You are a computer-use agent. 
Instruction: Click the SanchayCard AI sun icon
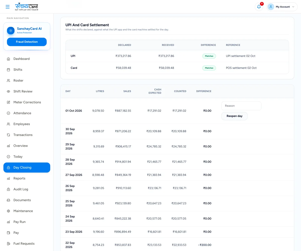point(11,31)
